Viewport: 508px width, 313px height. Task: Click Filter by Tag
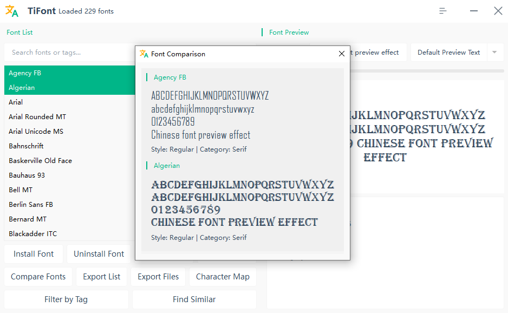click(x=66, y=299)
